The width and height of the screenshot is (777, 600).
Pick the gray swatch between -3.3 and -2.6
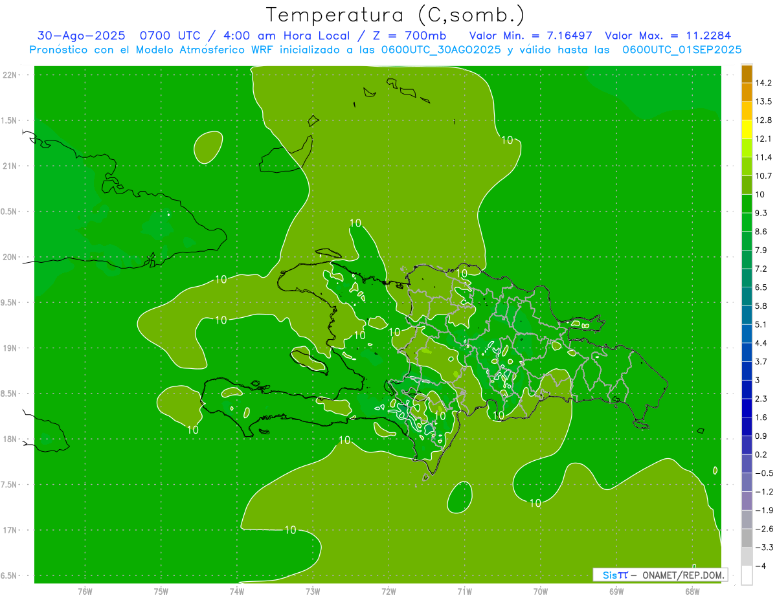click(747, 538)
